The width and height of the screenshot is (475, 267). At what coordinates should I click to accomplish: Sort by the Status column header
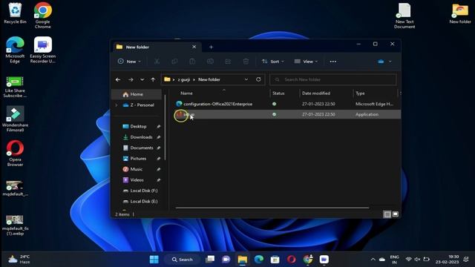[x=278, y=93]
